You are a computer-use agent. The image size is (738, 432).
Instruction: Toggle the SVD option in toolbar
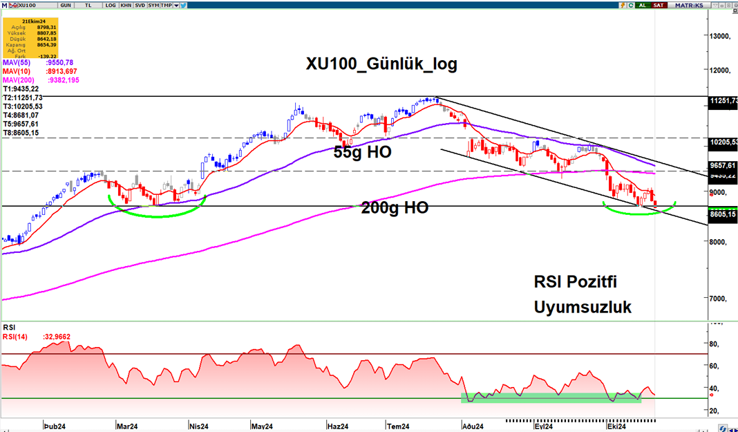[x=140, y=4]
